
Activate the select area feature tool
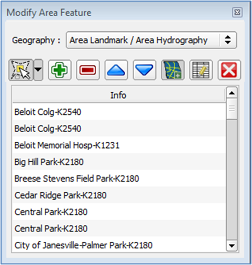pos(21,70)
